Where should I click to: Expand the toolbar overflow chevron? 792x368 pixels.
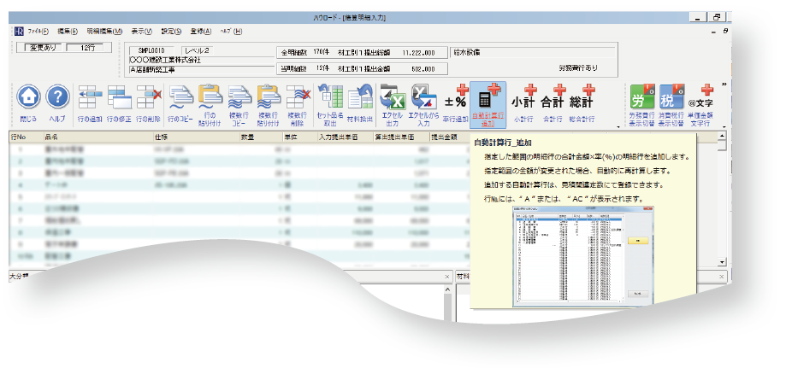[x=724, y=85]
